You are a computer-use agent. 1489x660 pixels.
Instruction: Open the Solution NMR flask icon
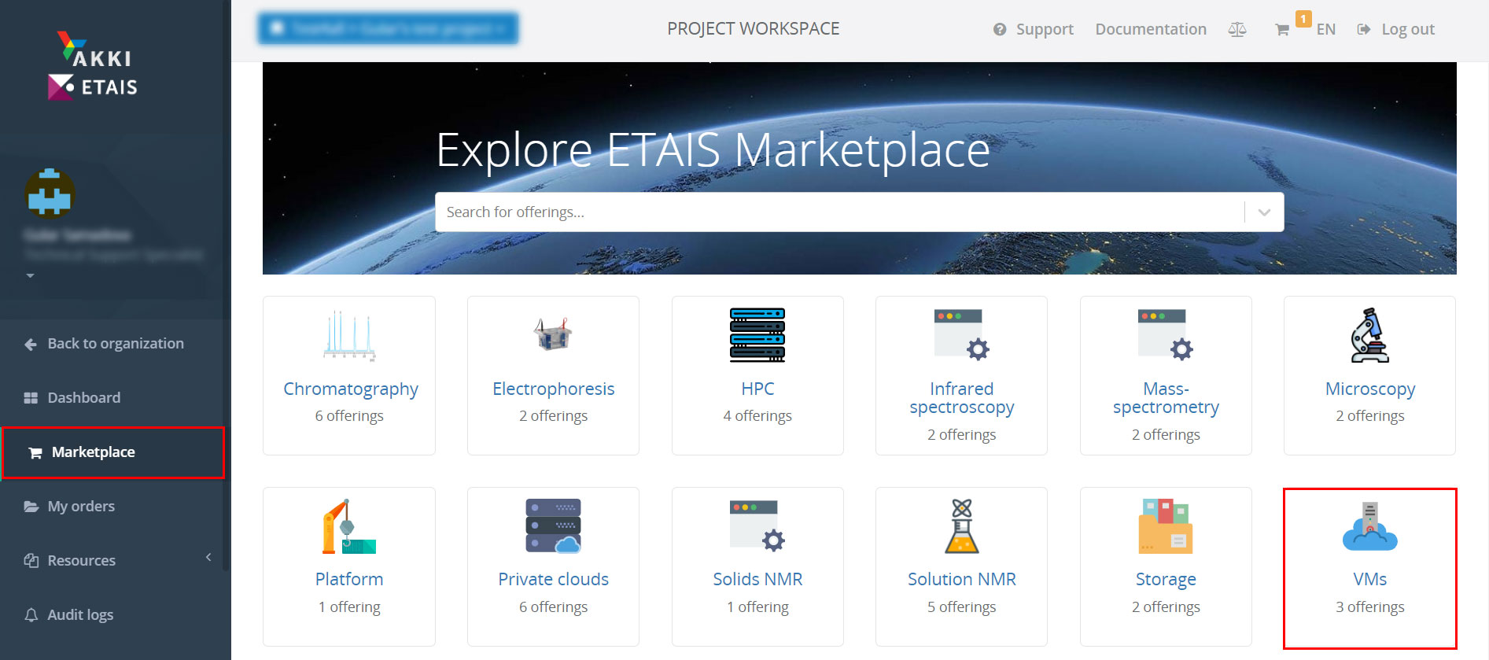coord(961,526)
